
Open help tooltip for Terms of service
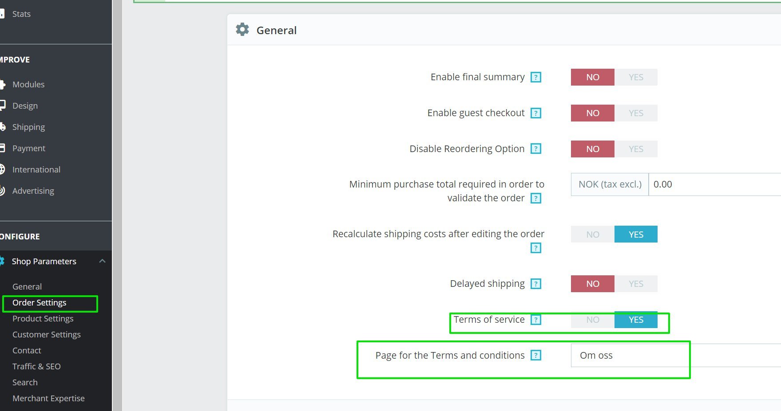(x=536, y=320)
